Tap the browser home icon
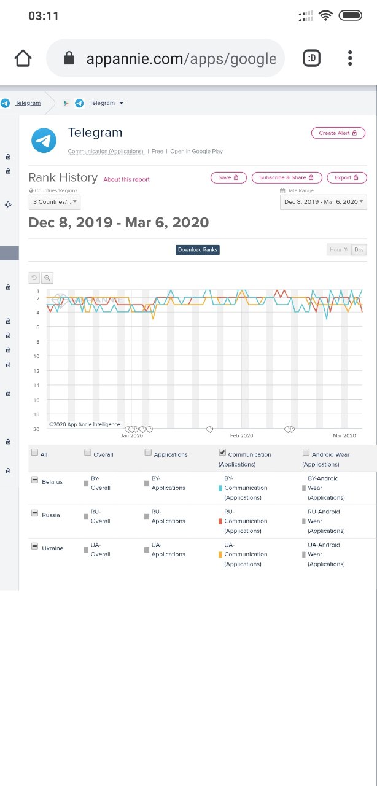 23,58
